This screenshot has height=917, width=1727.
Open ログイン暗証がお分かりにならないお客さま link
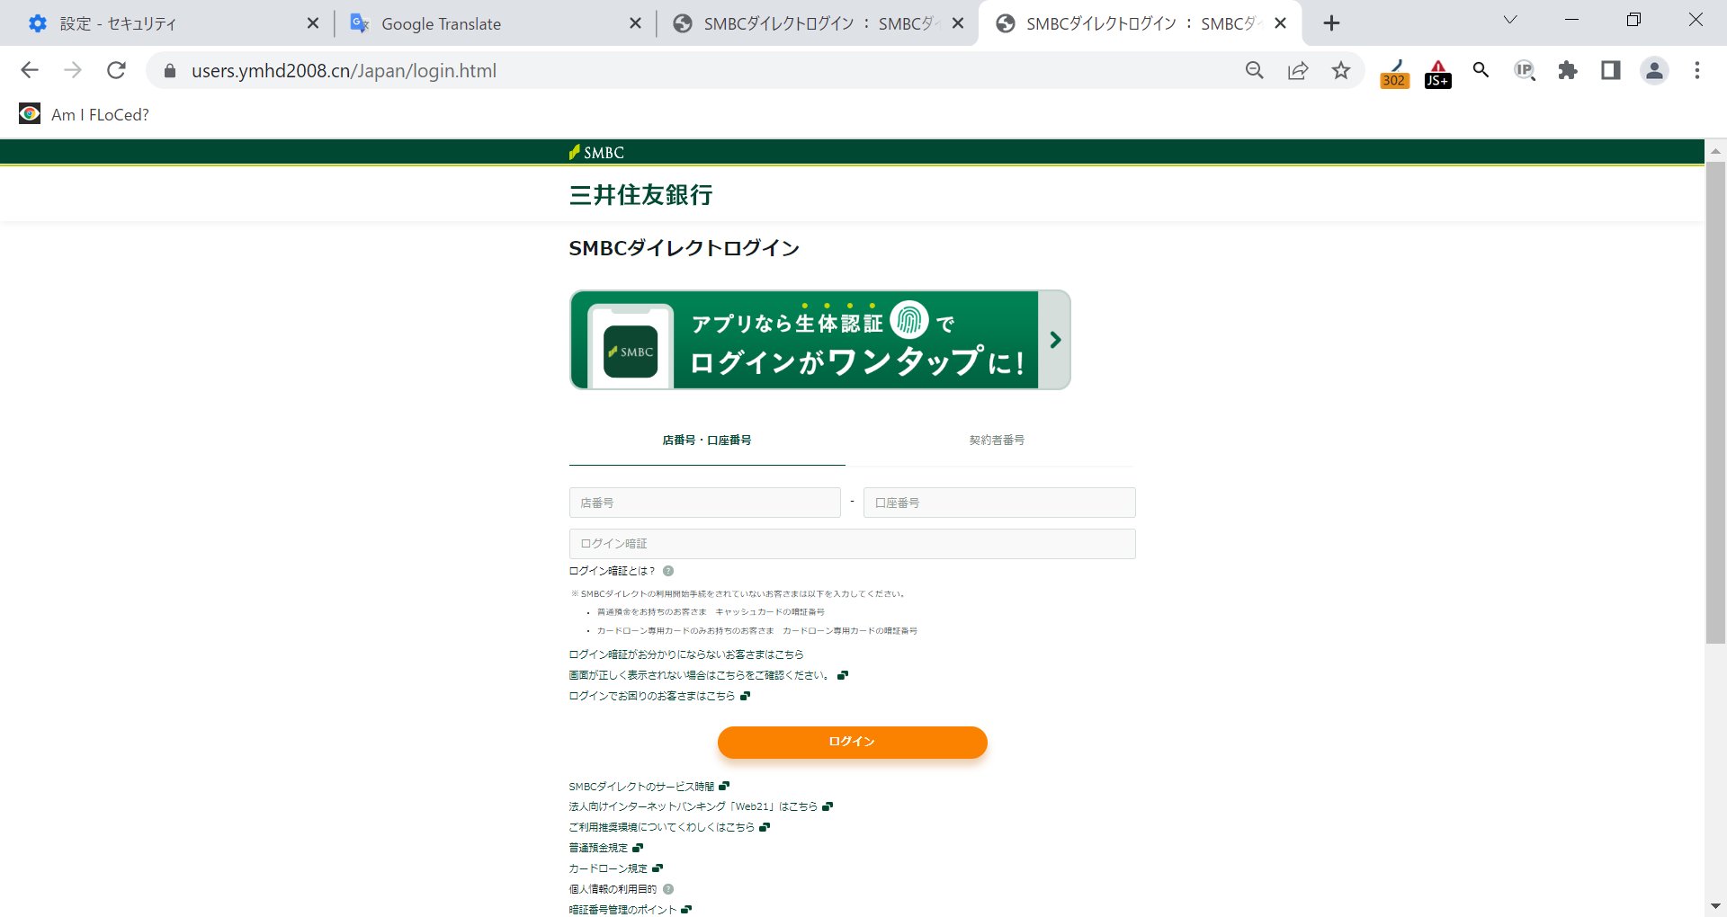[x=686, y=654]
